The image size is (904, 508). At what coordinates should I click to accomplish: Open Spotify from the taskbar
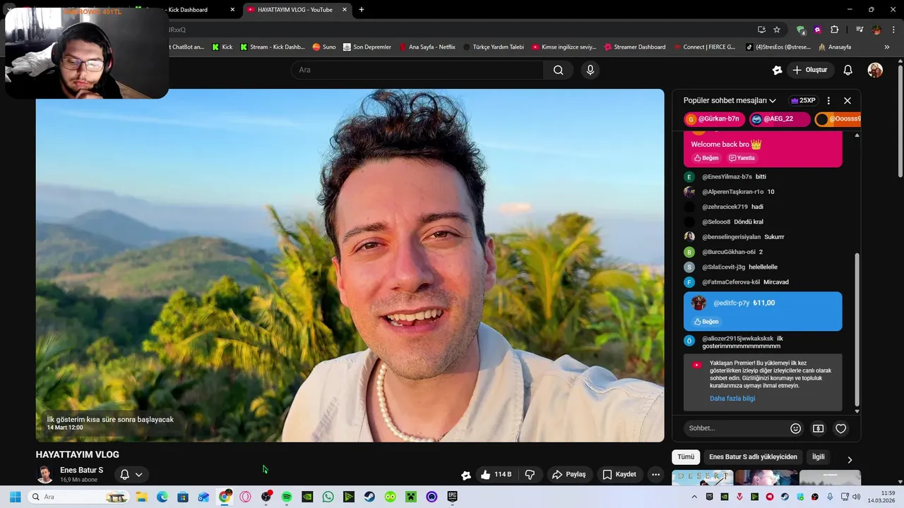point(287,497)
